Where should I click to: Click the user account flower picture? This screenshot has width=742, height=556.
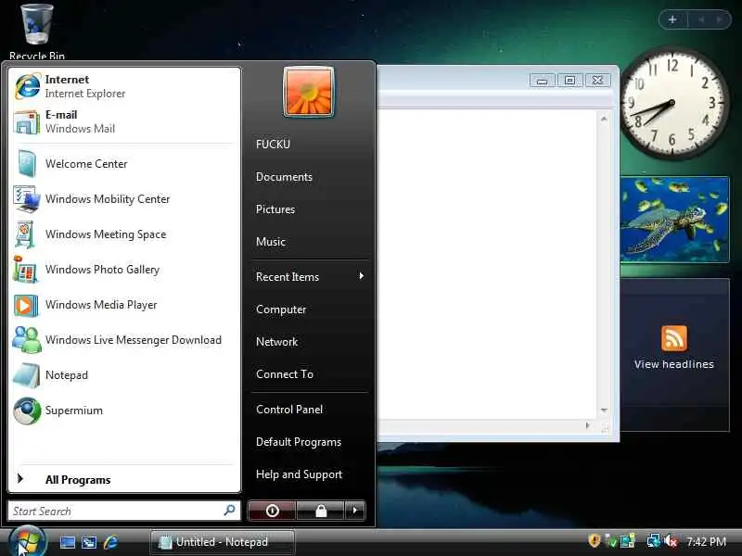tap(309, 92)
